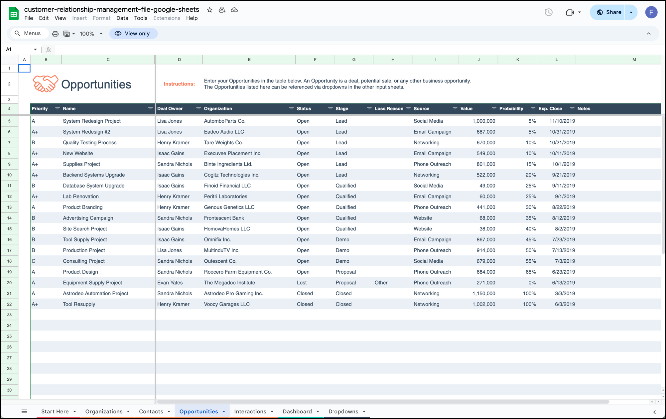Open the Name Box dropdown arrow

coord(35,49)
